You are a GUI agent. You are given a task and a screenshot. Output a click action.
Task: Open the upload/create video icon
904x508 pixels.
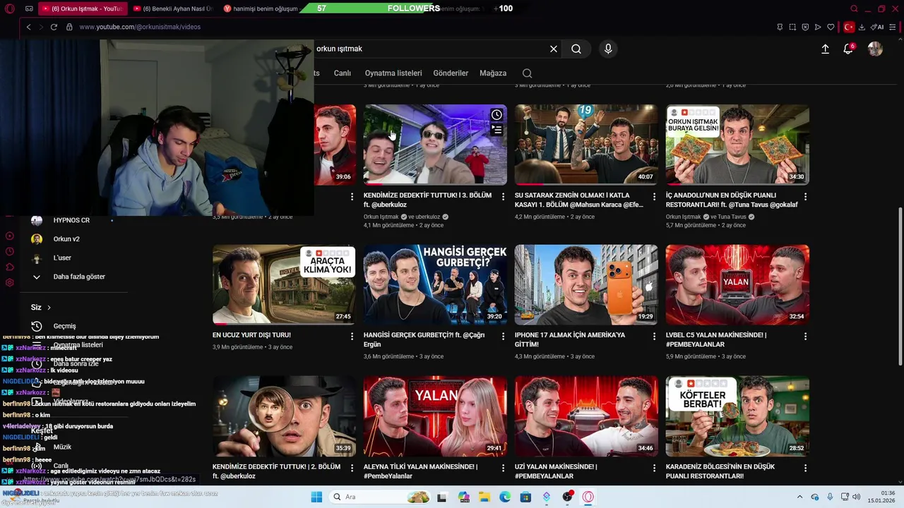(x=825, y=49)
